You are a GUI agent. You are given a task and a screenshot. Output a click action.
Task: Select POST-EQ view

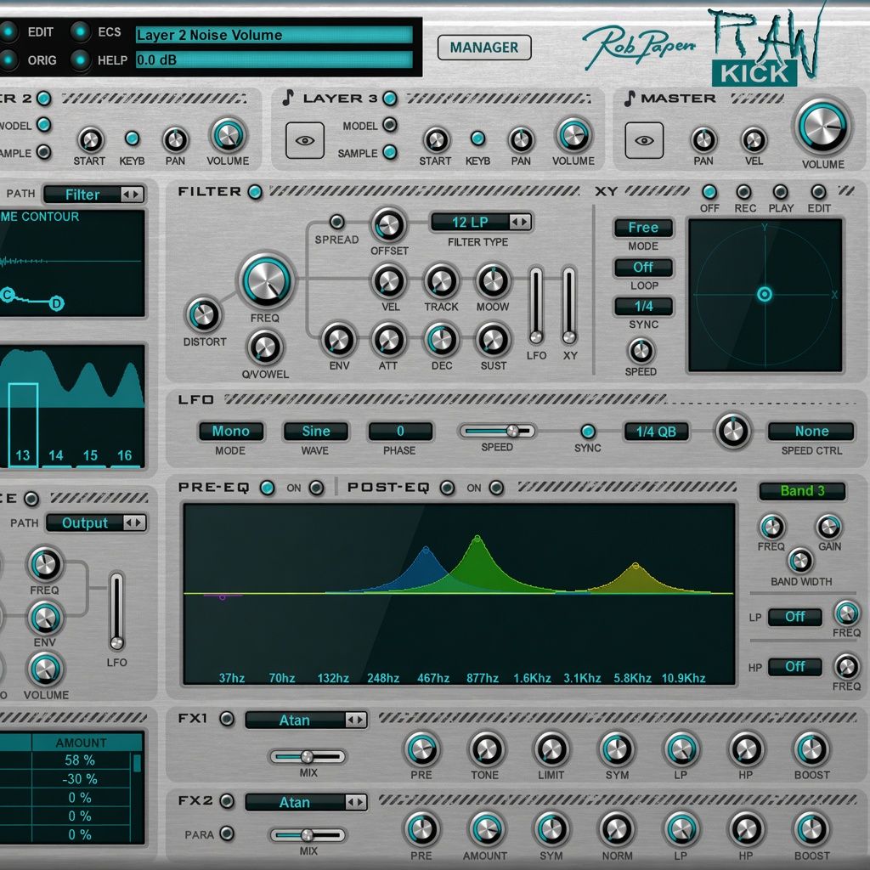[447, 488]
